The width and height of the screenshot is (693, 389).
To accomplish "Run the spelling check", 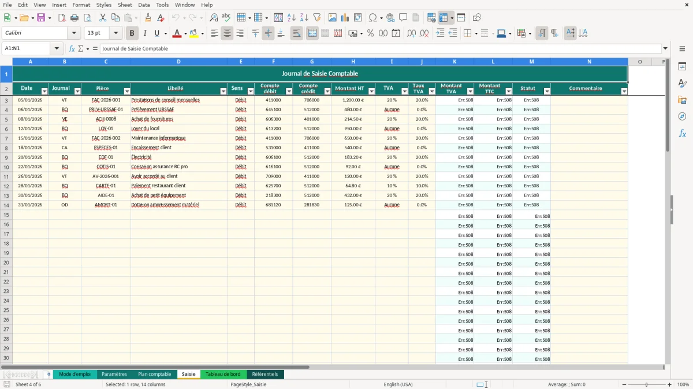I will (x=226, y=18).
